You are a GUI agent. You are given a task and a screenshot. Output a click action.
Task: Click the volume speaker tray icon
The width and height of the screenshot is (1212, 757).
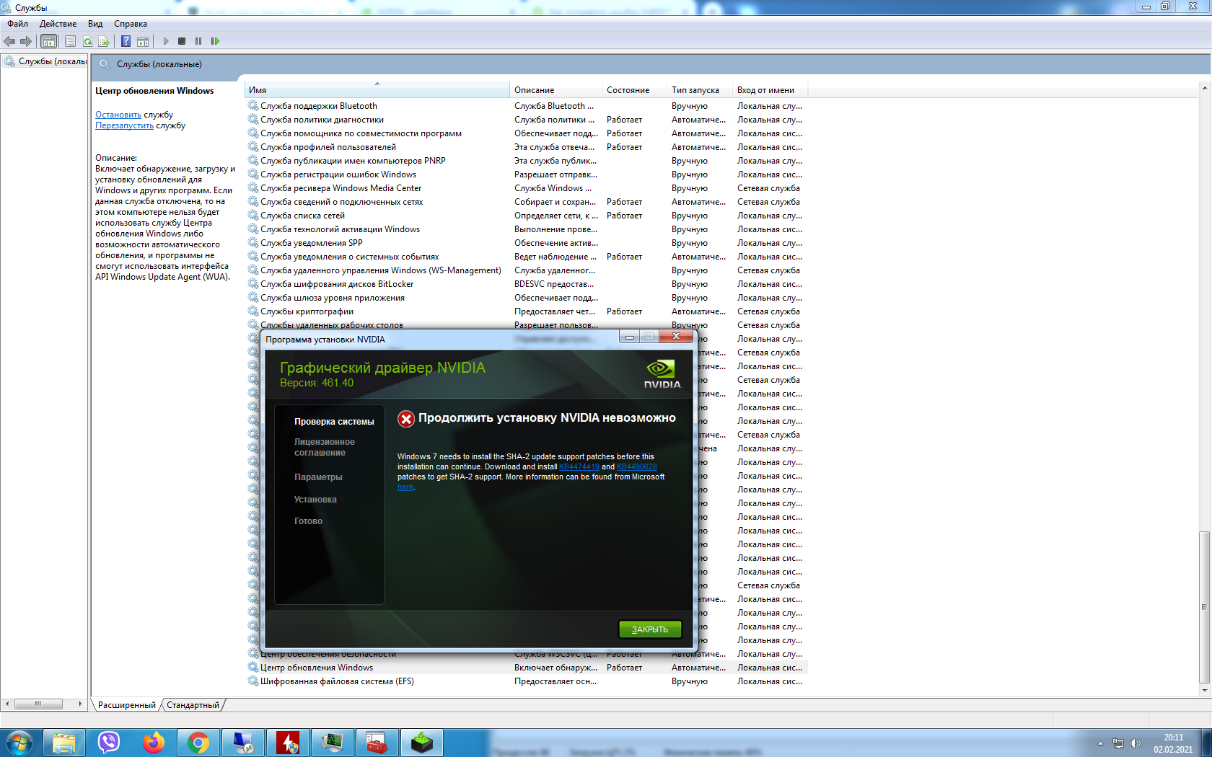pos(1136,743)
